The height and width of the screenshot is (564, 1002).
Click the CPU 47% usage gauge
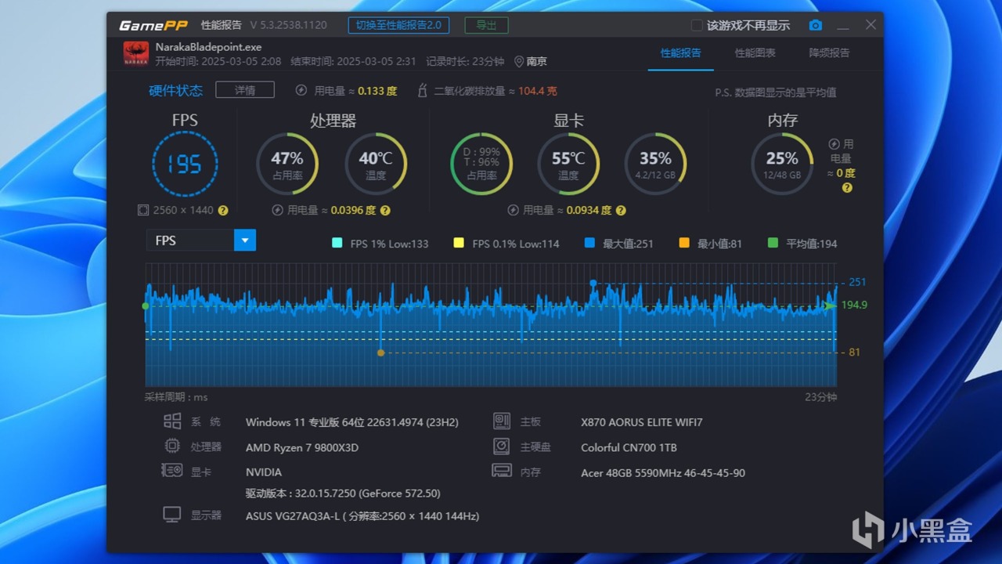[287, 164]
